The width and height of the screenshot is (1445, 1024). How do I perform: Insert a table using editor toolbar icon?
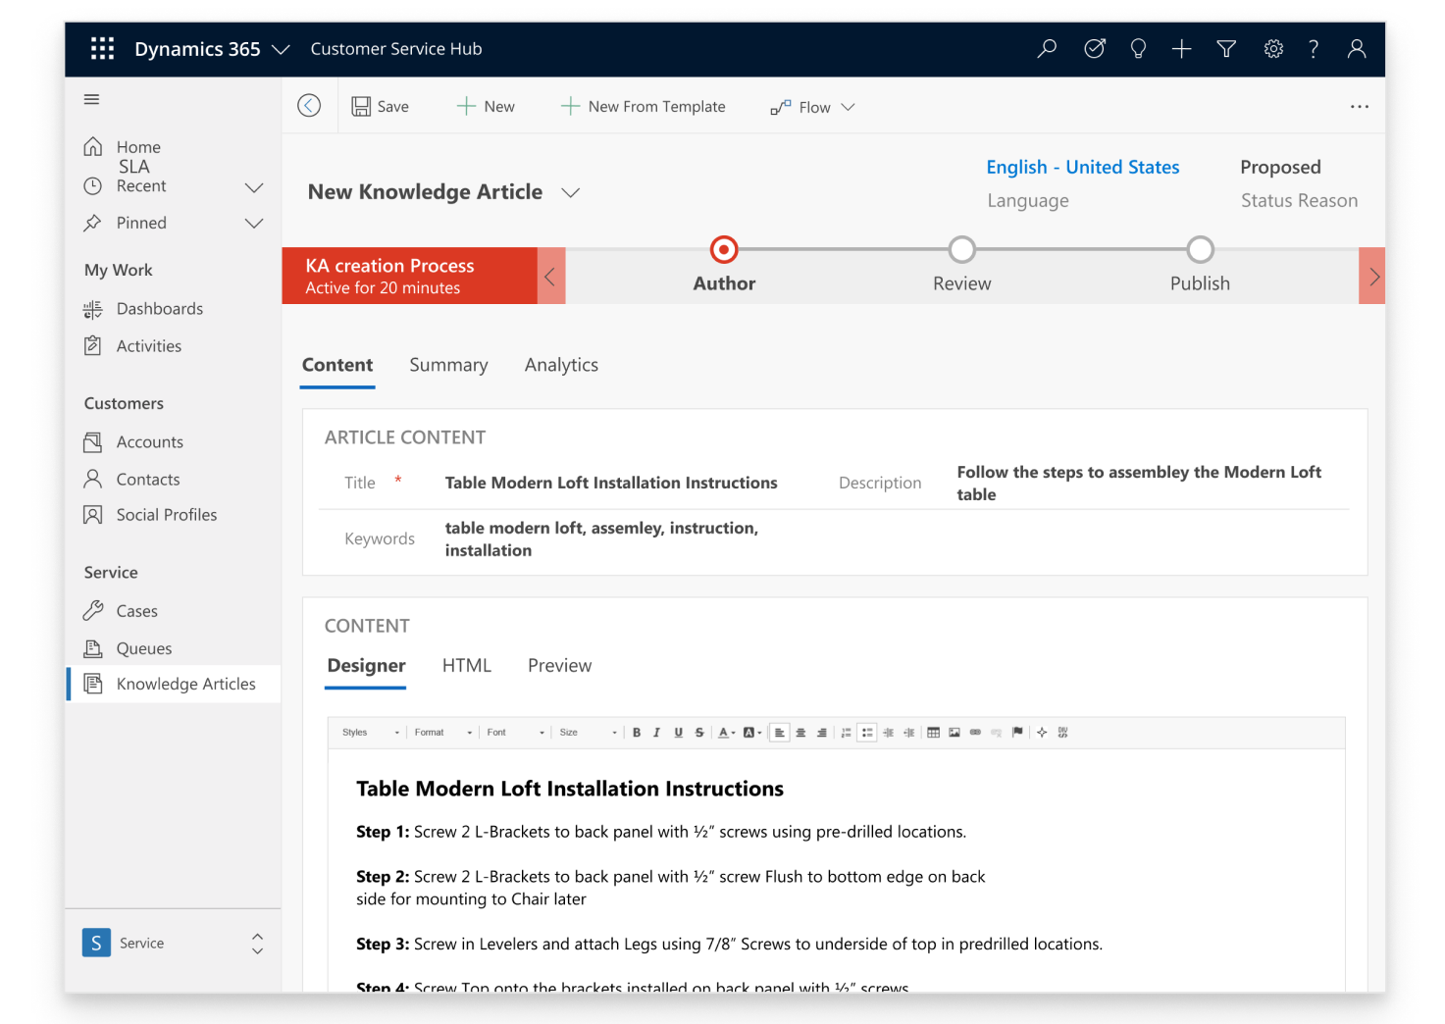[933, 733]
